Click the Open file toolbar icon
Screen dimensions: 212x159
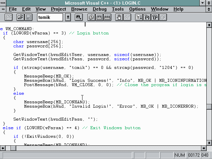coord(21,17)
